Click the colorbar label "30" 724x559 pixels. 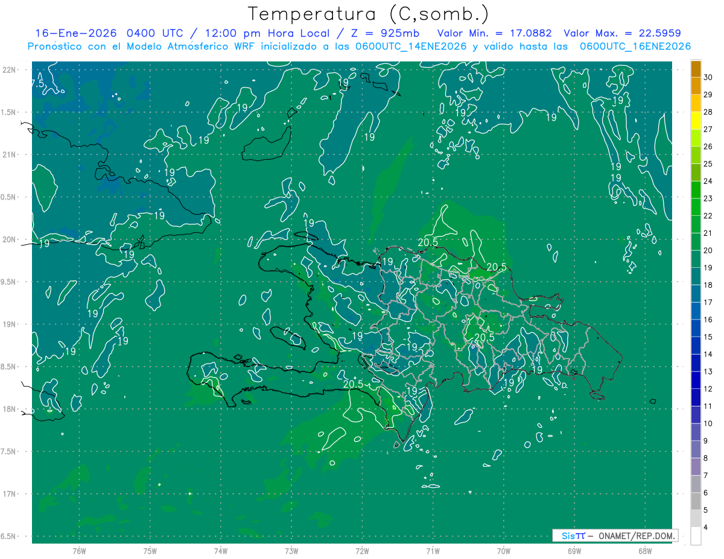(x=708, y=77)
